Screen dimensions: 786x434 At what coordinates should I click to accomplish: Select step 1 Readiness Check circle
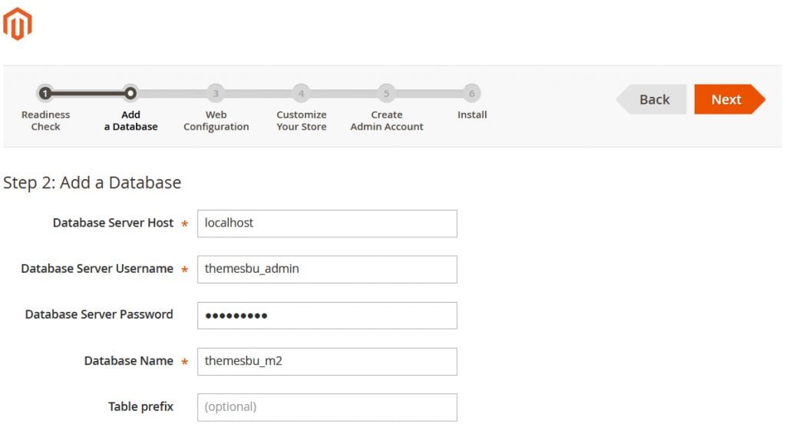pos(45,94)
